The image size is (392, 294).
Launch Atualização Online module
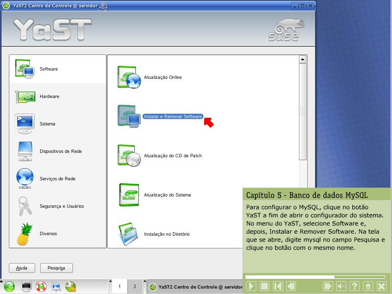tap(163, 77)
